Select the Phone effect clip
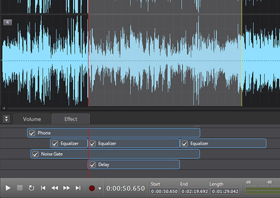 pos(114,133)
